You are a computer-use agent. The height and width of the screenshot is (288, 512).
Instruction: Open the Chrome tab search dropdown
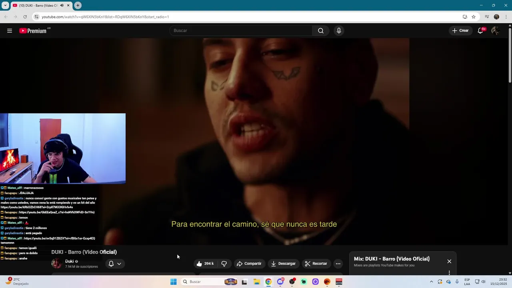click(x=5, y=5)
